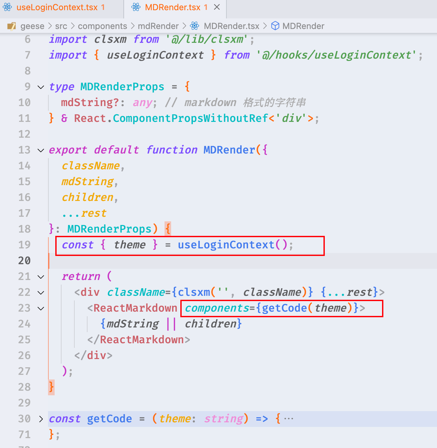The image size is (437, 448).
Task: Open the components breadcrumb item
Action: tap(102, 26)
